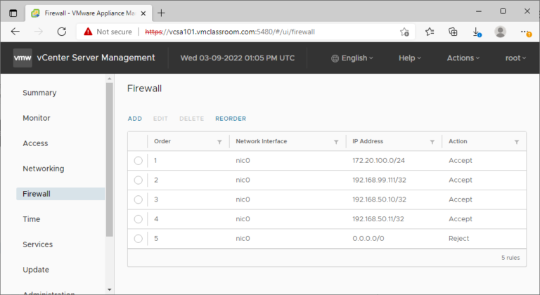Screen dimensions: 540x295
Task: Expand the English language dropdown
Action: click(x=352, y=58)
